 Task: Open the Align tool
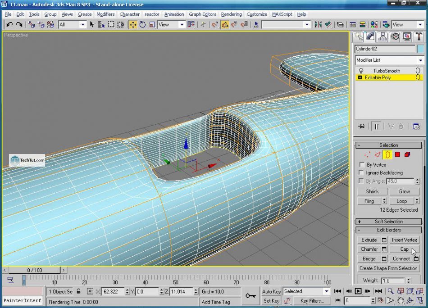pos(328,25)
